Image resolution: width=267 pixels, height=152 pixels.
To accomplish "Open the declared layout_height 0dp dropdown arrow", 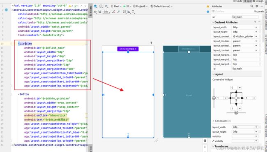I will [x=256, y=32].
